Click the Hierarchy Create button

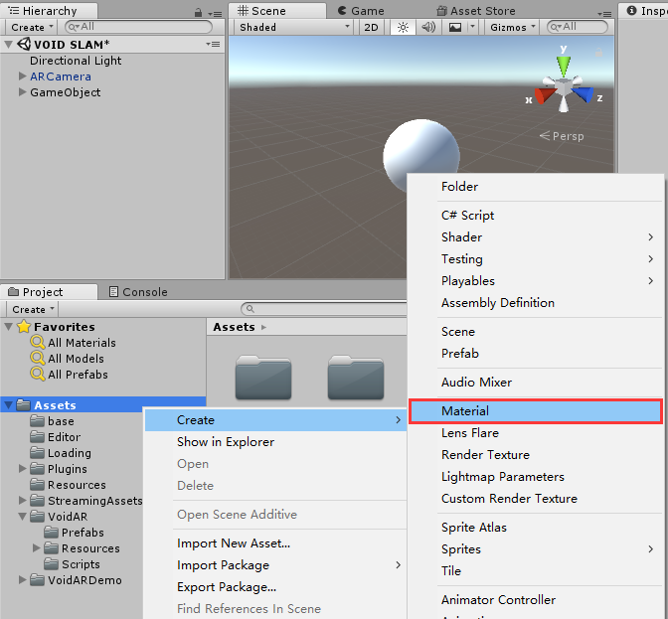coord(32,28)
